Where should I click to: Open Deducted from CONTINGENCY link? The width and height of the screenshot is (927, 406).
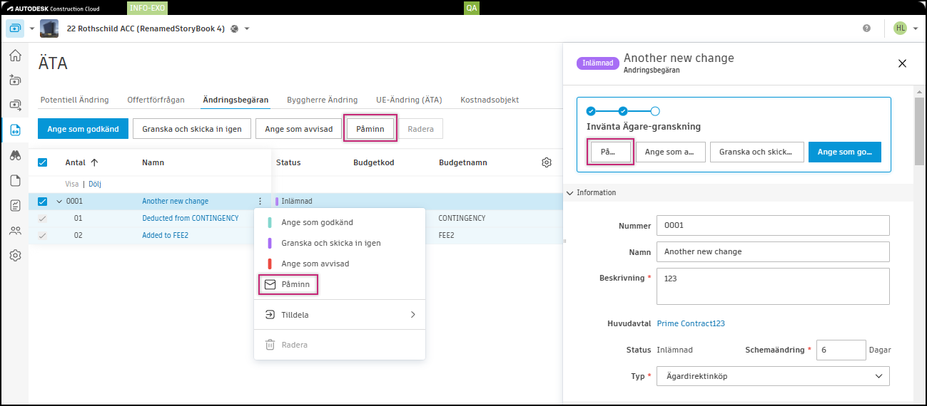point(190,218)
